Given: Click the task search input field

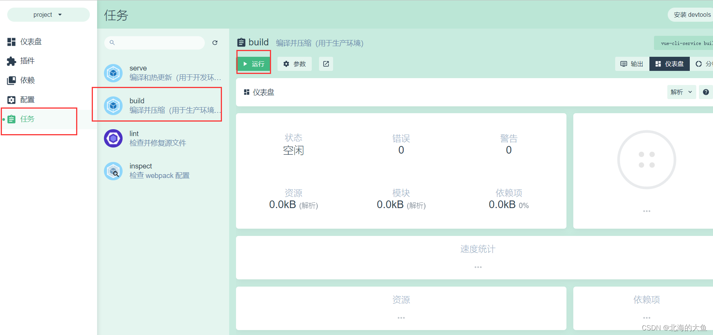Looking at the screenshot, I should click(x=155, y=43).
